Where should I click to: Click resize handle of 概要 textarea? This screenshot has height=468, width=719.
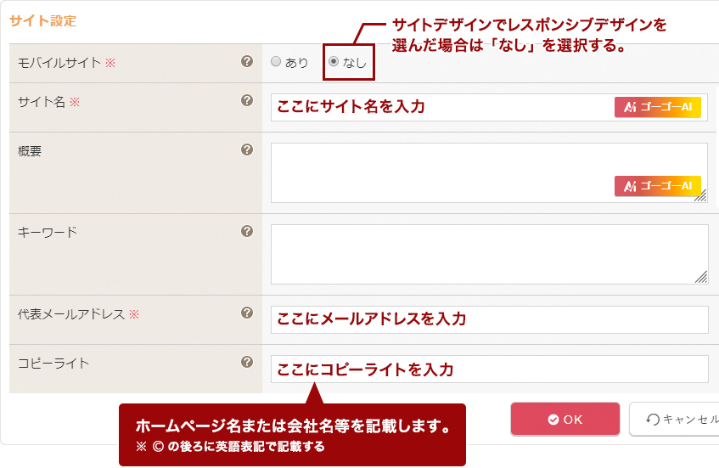coord(701,196)
